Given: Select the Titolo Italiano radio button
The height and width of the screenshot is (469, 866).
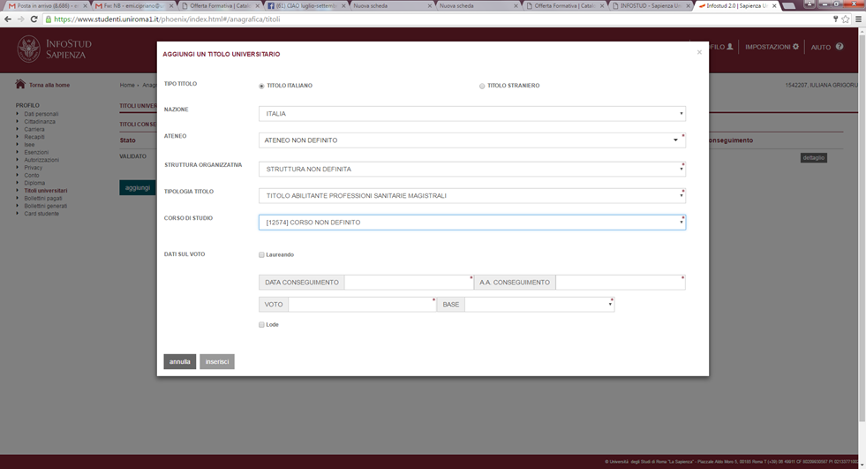Looking at the screenshot, I should pyautogui.click(x=261, y=86).
